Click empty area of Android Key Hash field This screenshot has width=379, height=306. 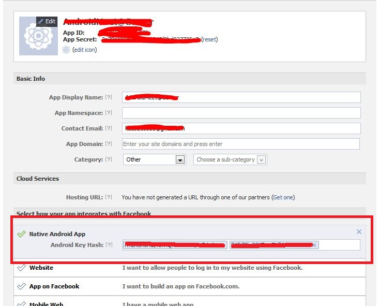pyautogui.click(x=339, y=245)
